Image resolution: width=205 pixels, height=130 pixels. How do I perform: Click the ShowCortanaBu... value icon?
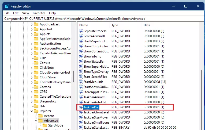click(81, 51)
